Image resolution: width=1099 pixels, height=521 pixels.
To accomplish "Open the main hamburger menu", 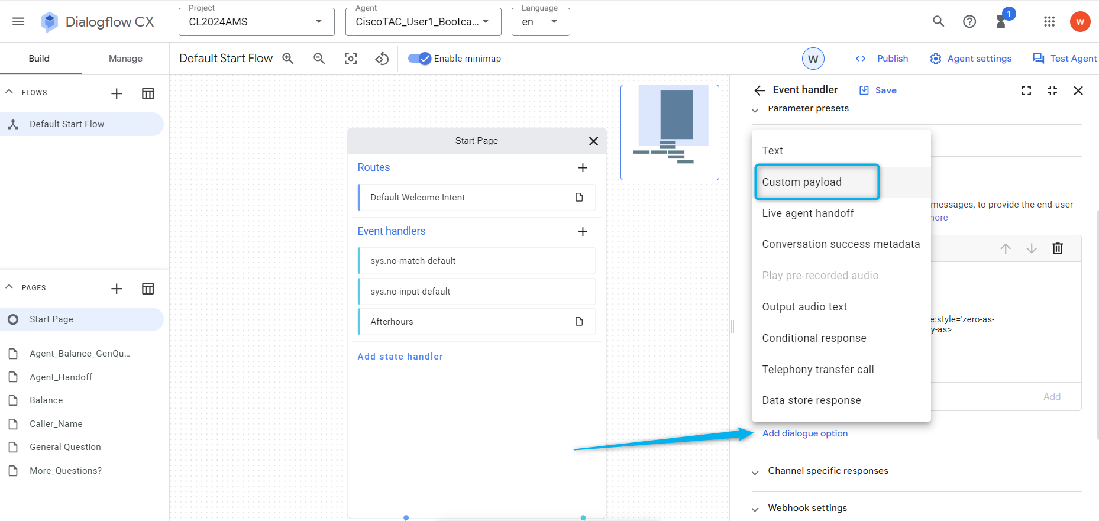I will [x=18, y=22].
